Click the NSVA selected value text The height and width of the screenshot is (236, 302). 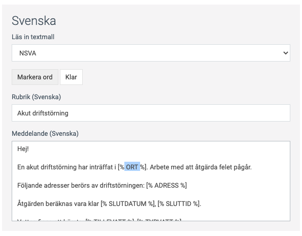(x=28, y=53)
